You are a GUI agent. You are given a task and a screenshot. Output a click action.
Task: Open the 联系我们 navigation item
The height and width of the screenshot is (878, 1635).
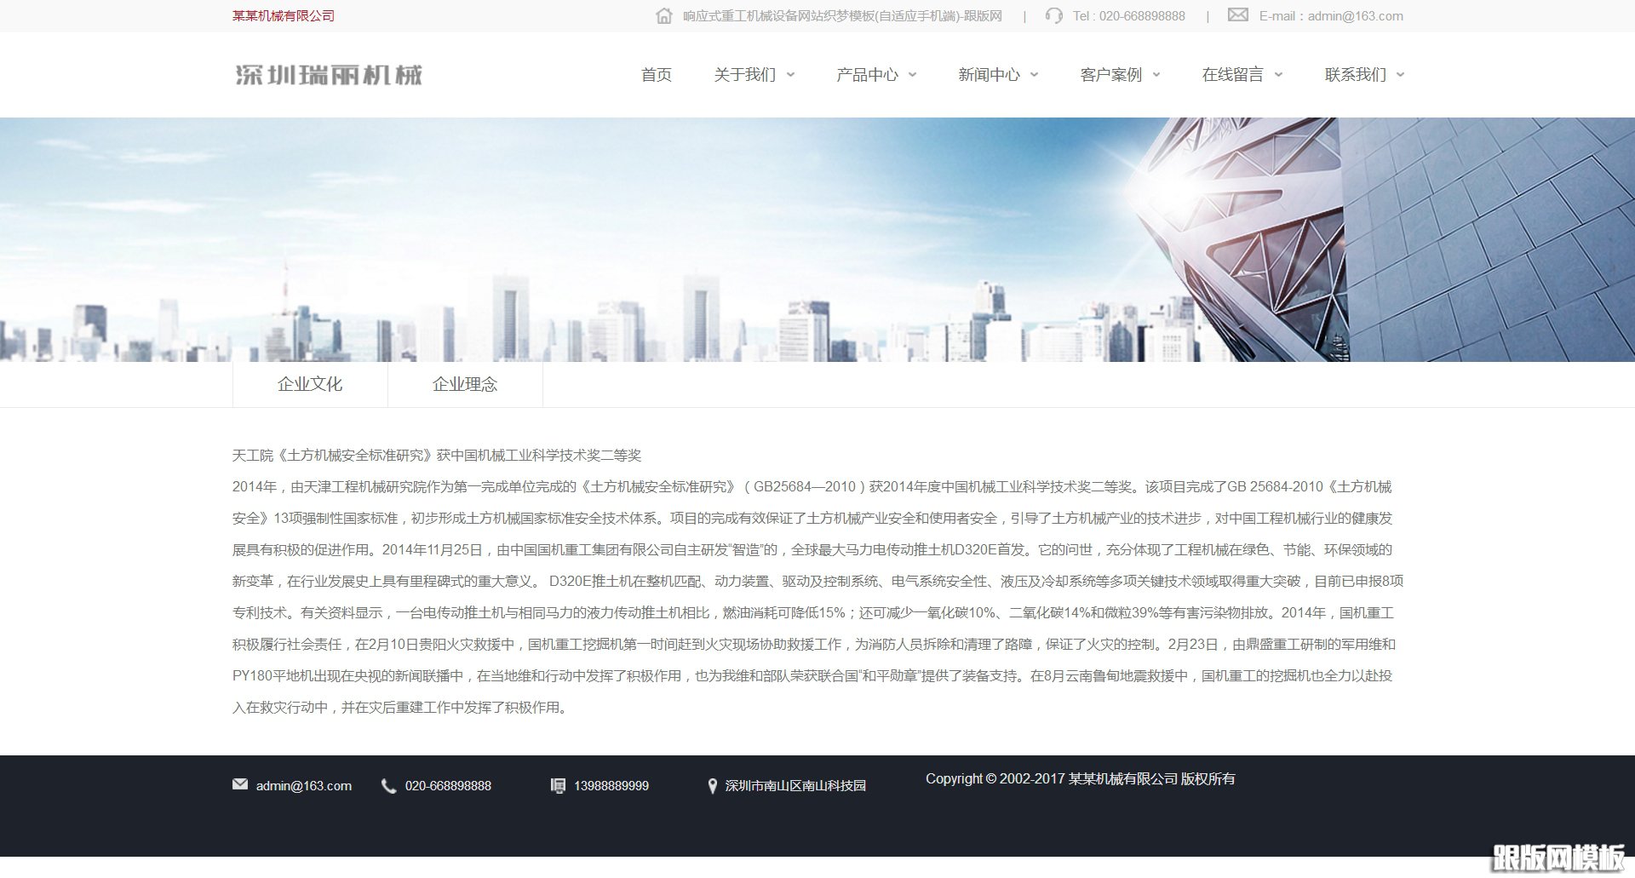click(1357, 75)
